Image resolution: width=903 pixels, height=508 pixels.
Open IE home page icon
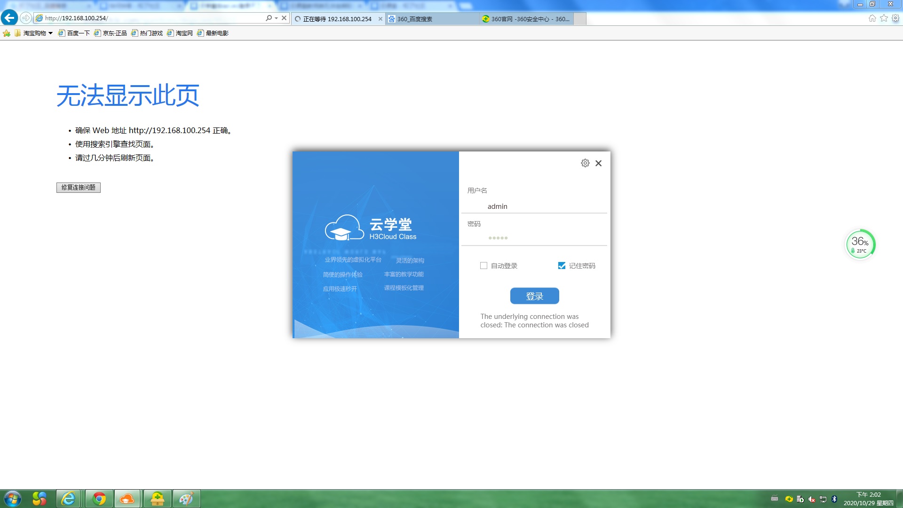872,18
